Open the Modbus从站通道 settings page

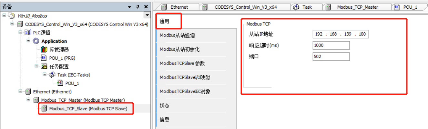click(177, 35)
